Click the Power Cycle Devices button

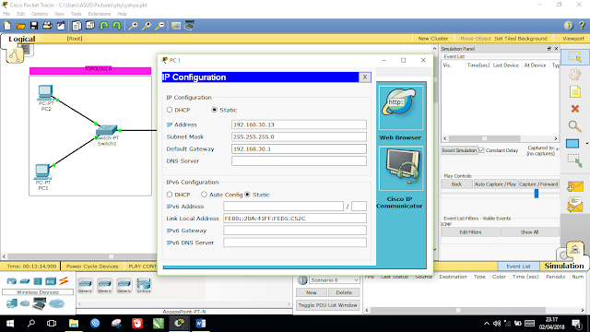point(92,267)
